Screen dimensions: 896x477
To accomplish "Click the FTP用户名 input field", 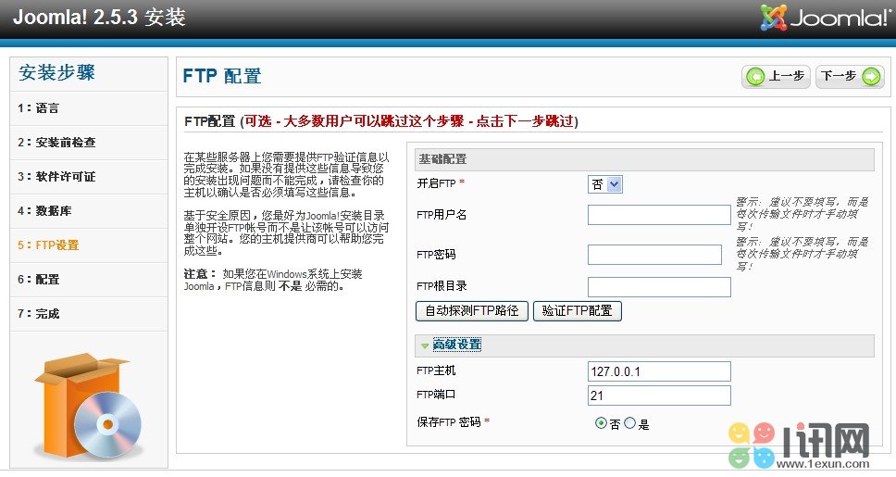I will click(659, 215).
